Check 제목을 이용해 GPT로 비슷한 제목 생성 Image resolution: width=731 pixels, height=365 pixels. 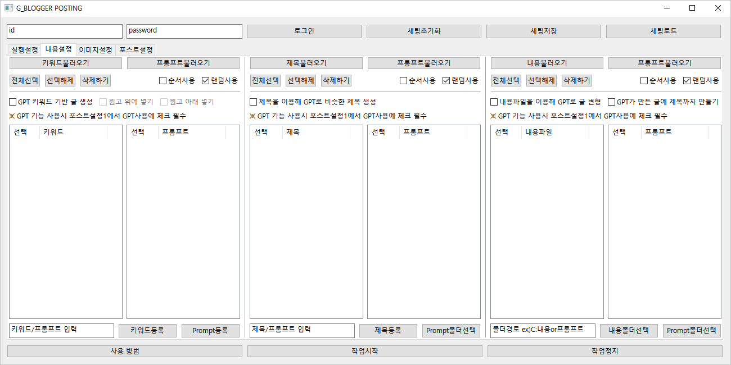pos(254,102)
